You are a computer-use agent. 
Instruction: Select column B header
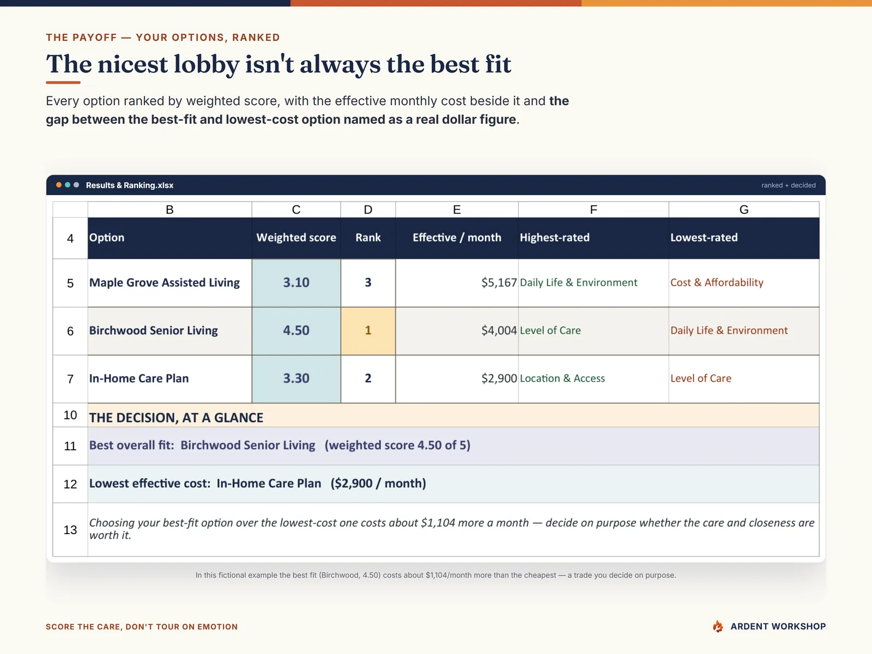[169, 210]
